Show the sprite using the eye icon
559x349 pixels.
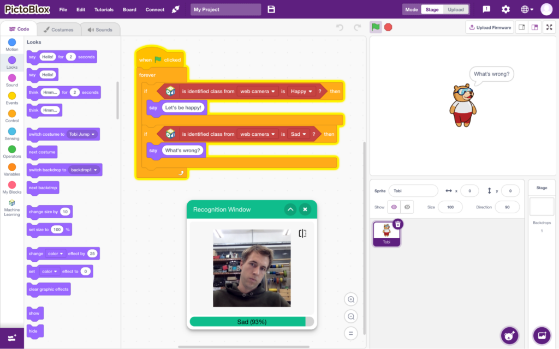coord(394,207)
